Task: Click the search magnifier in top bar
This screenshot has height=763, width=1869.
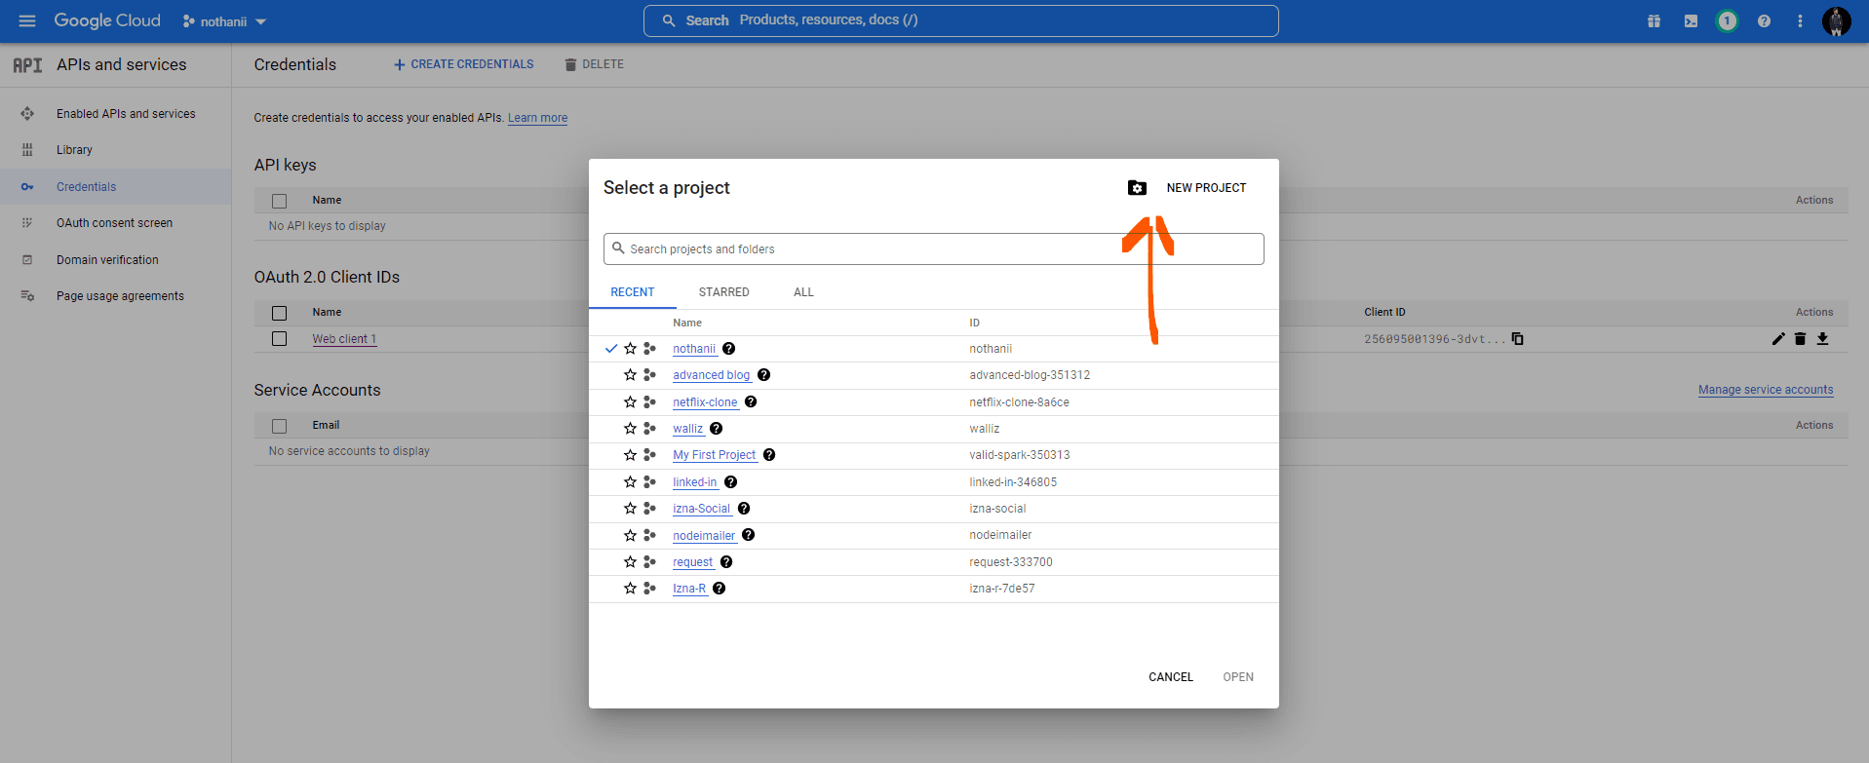Action: point(669,20)
